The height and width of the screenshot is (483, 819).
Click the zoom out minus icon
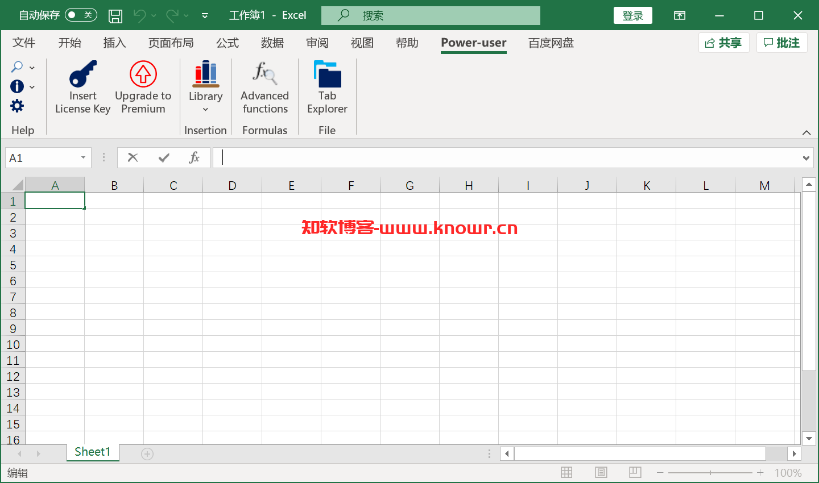pyautogui.click(x=660, y=472)
